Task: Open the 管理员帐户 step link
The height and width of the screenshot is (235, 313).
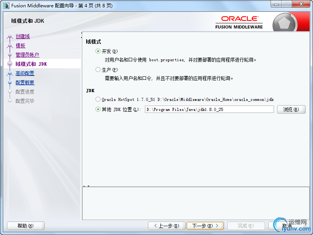Action: click(x=27, y=55)
